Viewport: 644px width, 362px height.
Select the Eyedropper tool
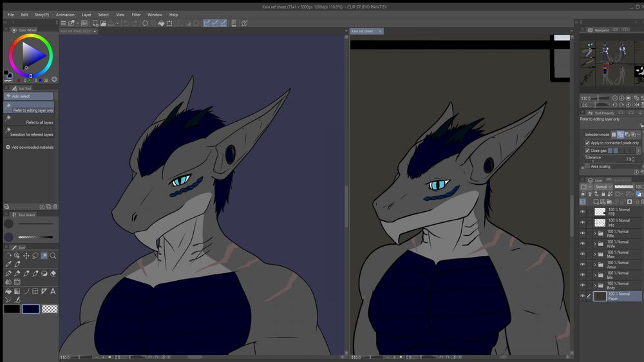[x=8, y=264]
